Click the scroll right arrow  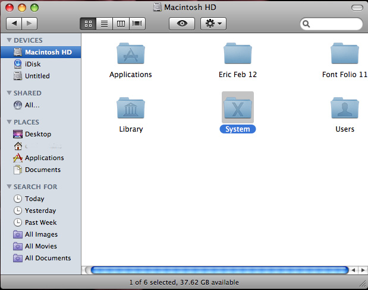[363, 270]
